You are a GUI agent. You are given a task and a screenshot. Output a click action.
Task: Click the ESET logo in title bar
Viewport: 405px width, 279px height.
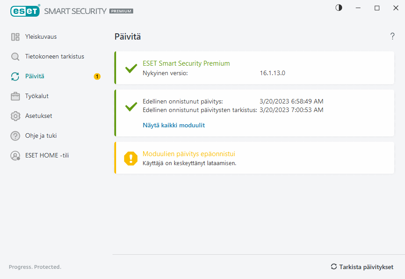tap(25, 10)
